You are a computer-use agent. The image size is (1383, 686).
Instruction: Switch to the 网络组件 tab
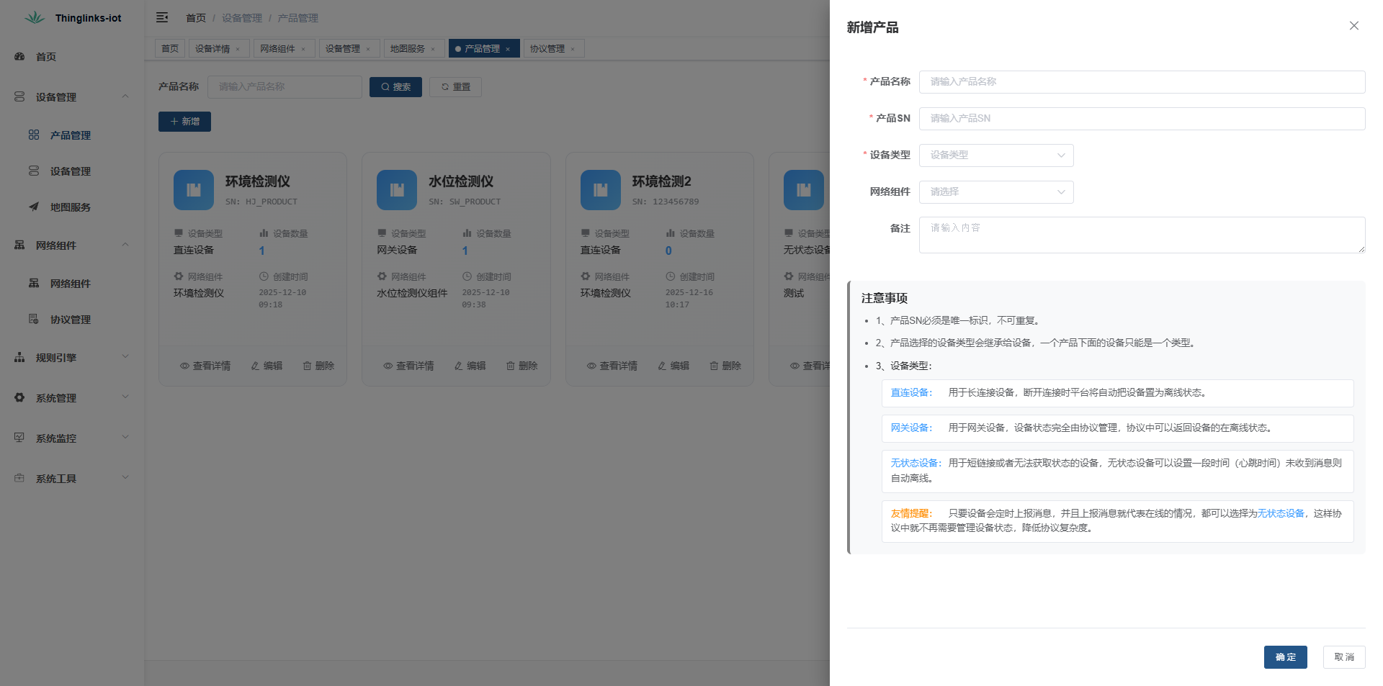279,48
